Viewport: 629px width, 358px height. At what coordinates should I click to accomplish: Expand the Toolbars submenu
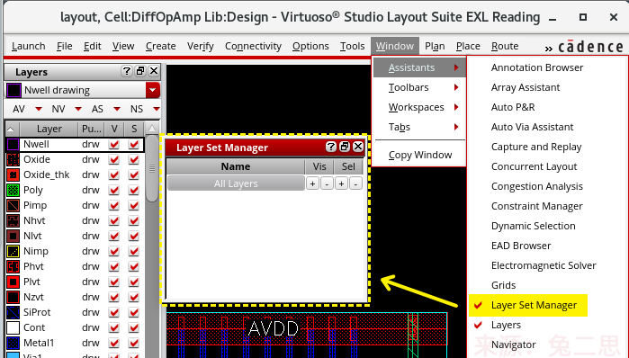tap(419, 87)
